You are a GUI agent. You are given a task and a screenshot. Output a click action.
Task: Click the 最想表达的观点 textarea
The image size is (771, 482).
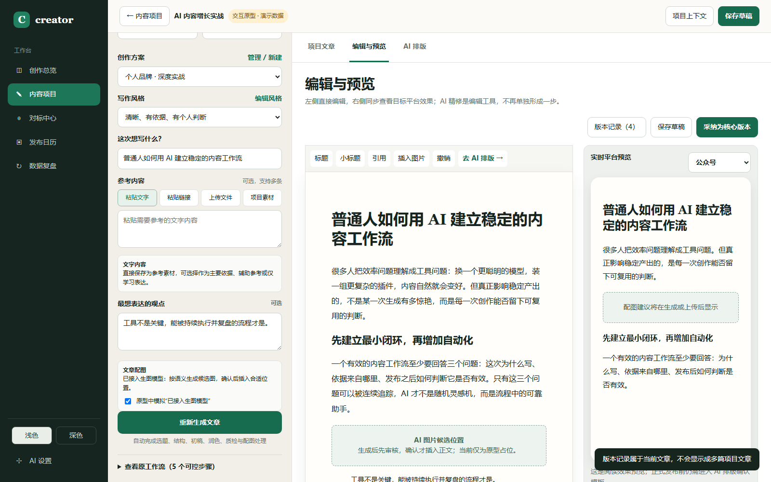click(x=199, y=331)
